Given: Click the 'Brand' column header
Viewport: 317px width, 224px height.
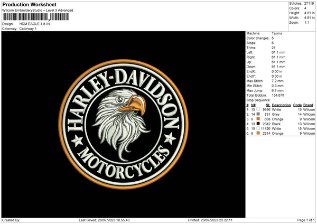Looking at the screenshot, I should (308, 105).
